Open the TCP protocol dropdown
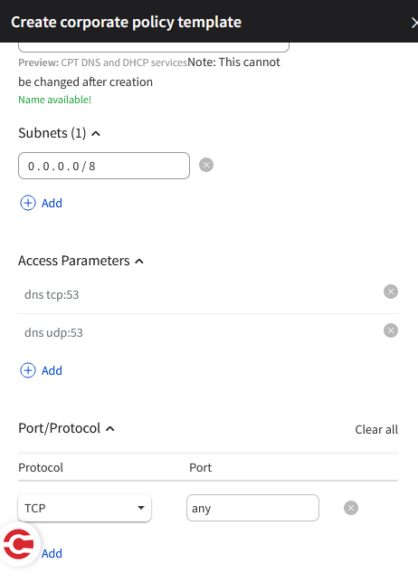This screenshot has height=583, width=418. (85, 508)
